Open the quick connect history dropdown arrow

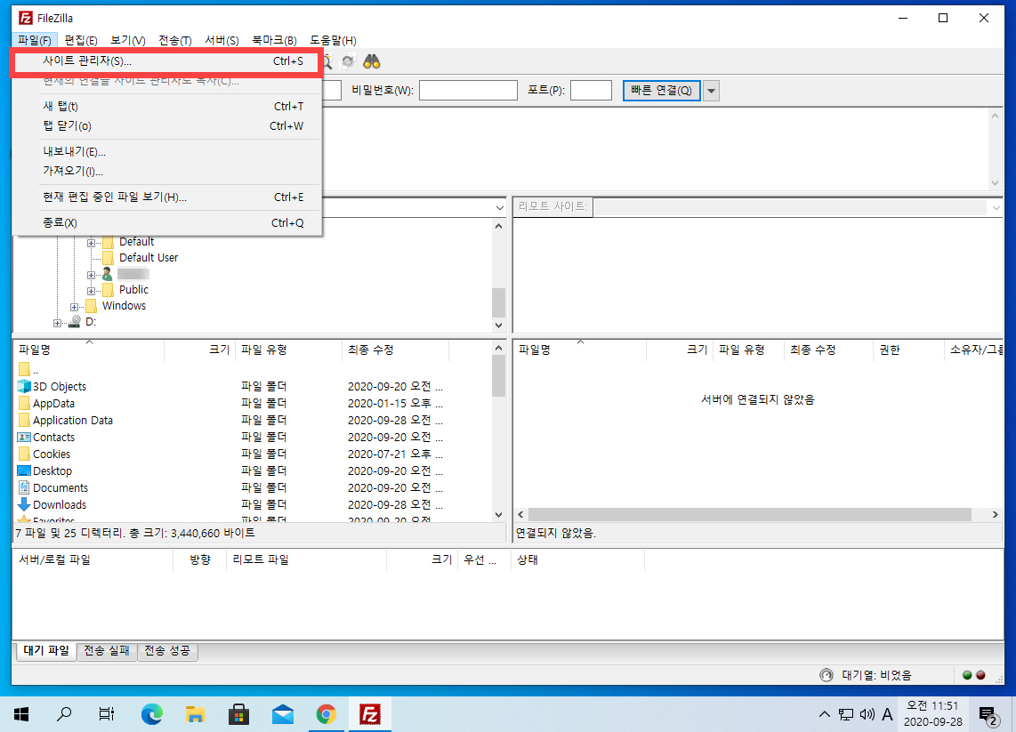[711, 91]
